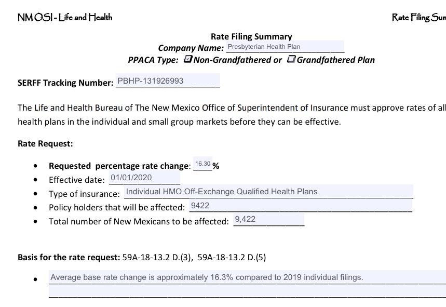The width and height of the screenshot is (446, 307).
Task: Click the 'Company Name:' label
Action: pyautogui.click(x=191, y=48)
